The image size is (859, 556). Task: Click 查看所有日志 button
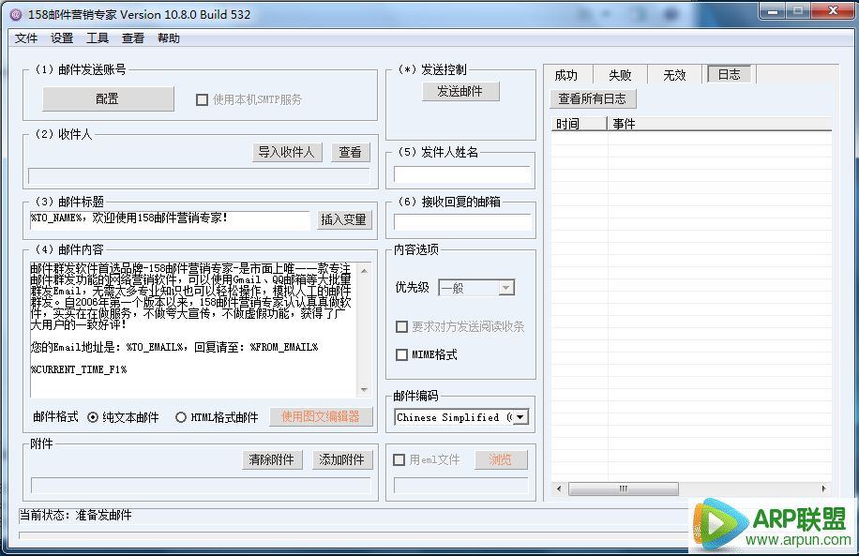[593, 99]
